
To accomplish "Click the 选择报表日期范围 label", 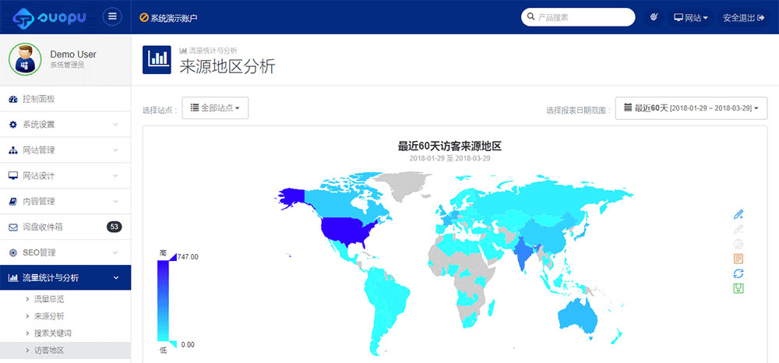I will click(x=579, y=111).
